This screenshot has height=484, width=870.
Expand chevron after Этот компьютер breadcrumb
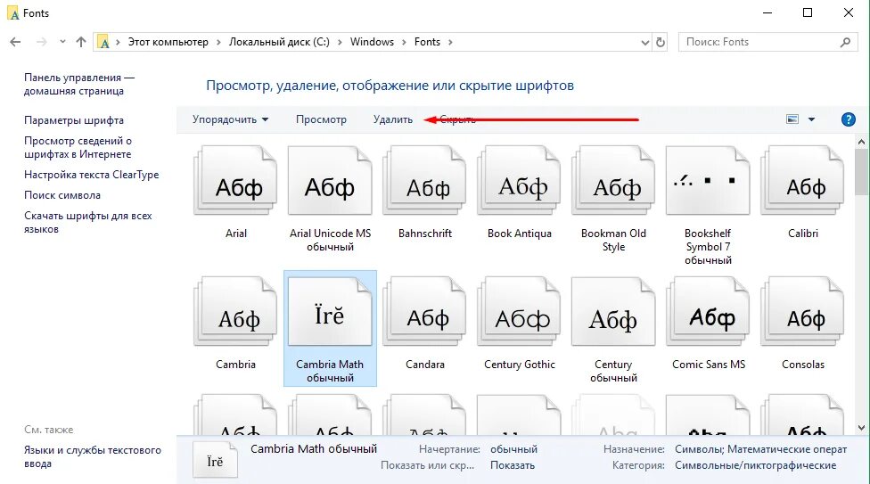218,42
